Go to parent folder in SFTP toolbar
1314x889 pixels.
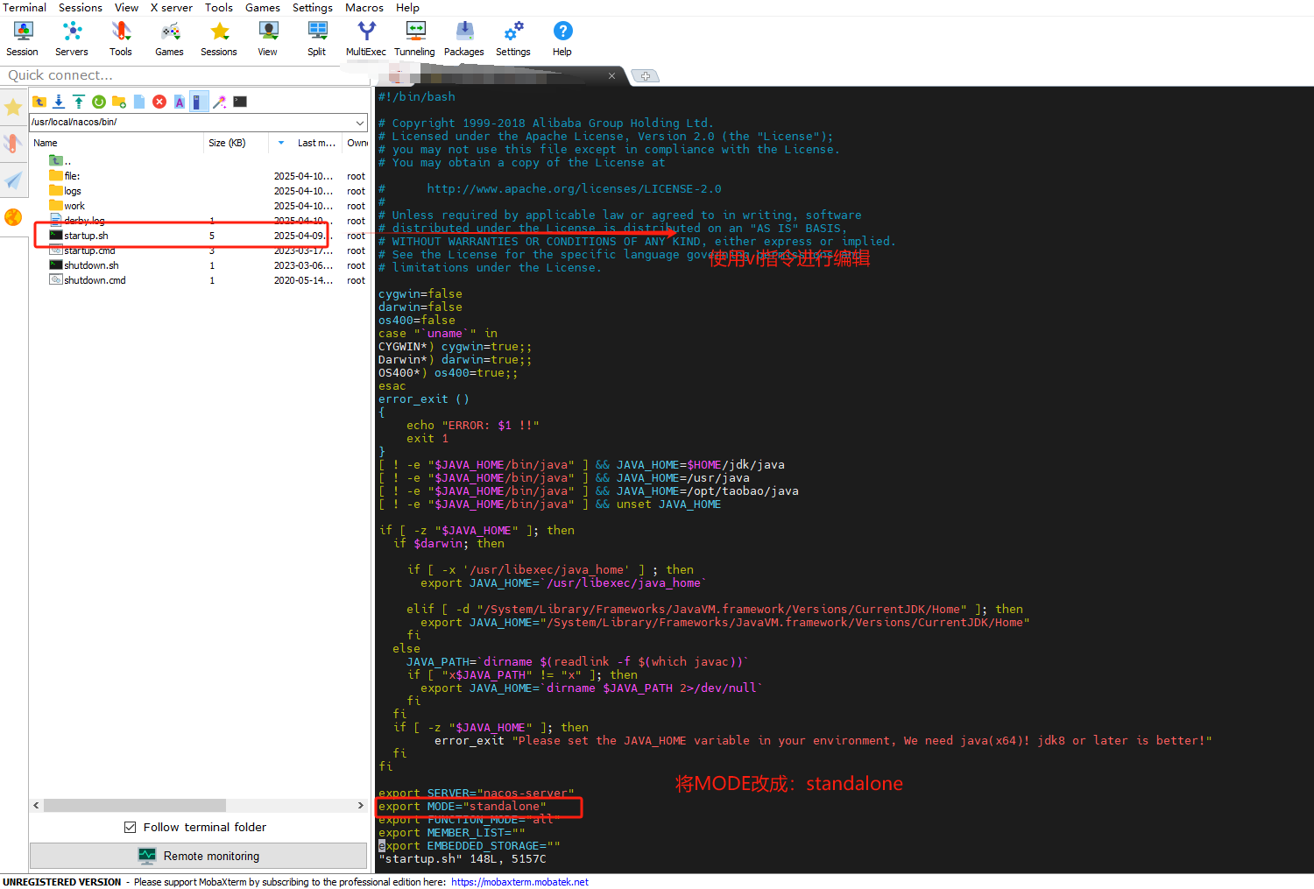[x=39, y=102]
